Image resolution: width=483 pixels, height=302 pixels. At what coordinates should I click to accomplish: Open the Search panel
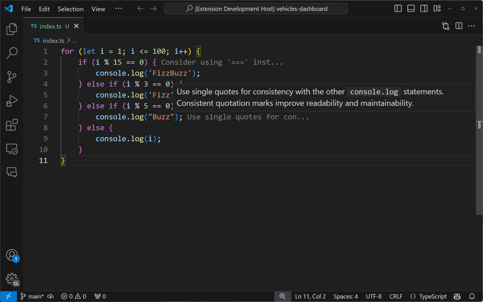(11, 53)
